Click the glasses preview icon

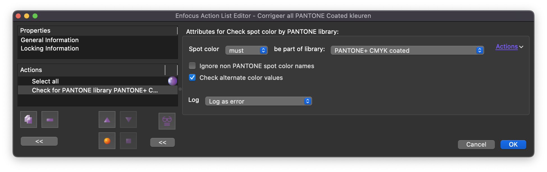(167, 121)
